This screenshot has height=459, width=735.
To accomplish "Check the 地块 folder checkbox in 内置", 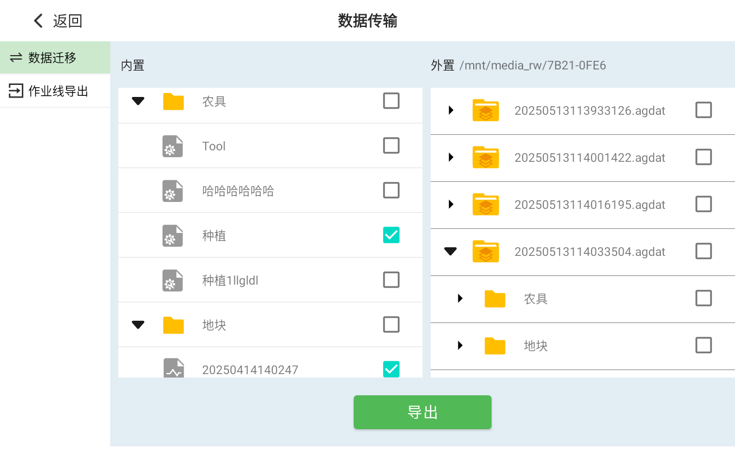I will [391, 325].
